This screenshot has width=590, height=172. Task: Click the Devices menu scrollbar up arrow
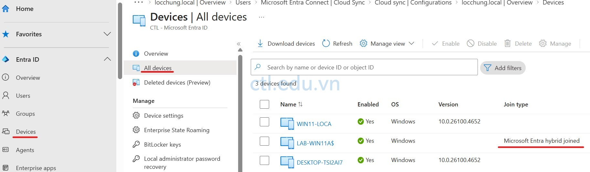[x=240, y=50]
